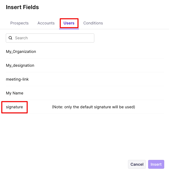Viewport: 169px width, 172px height.
Task: Click the My_designation list row
Action: click(85, 65)
